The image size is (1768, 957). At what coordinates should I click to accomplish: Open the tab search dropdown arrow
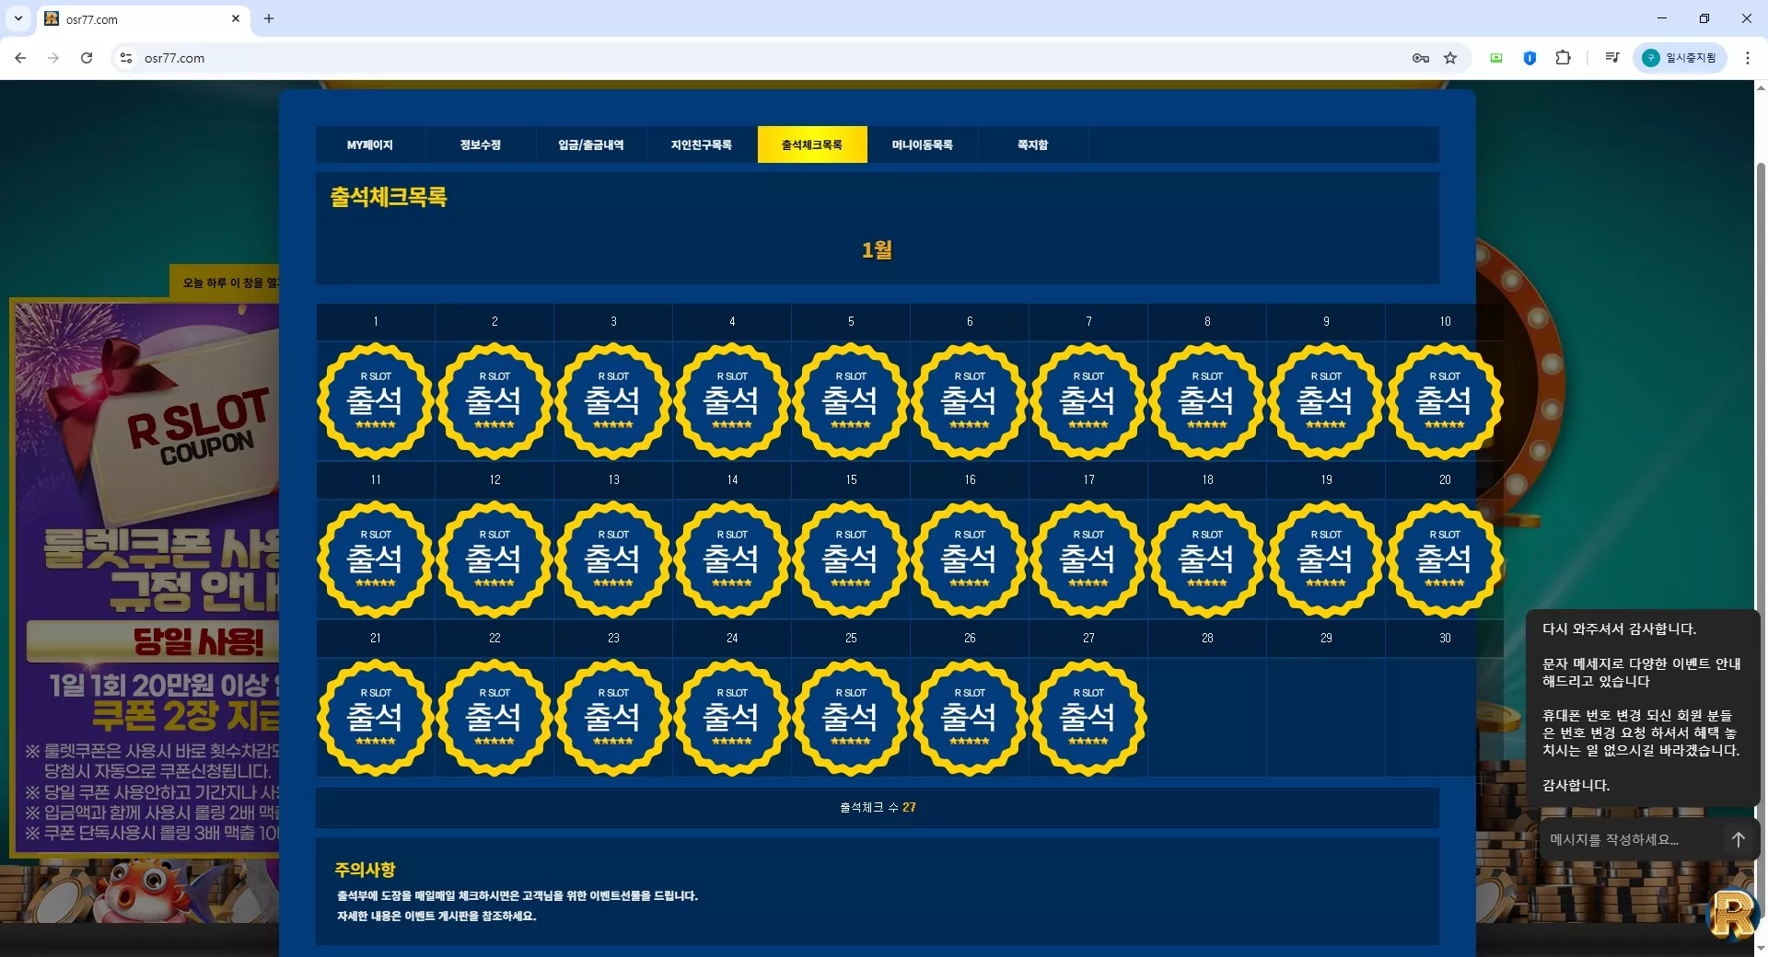18,18
